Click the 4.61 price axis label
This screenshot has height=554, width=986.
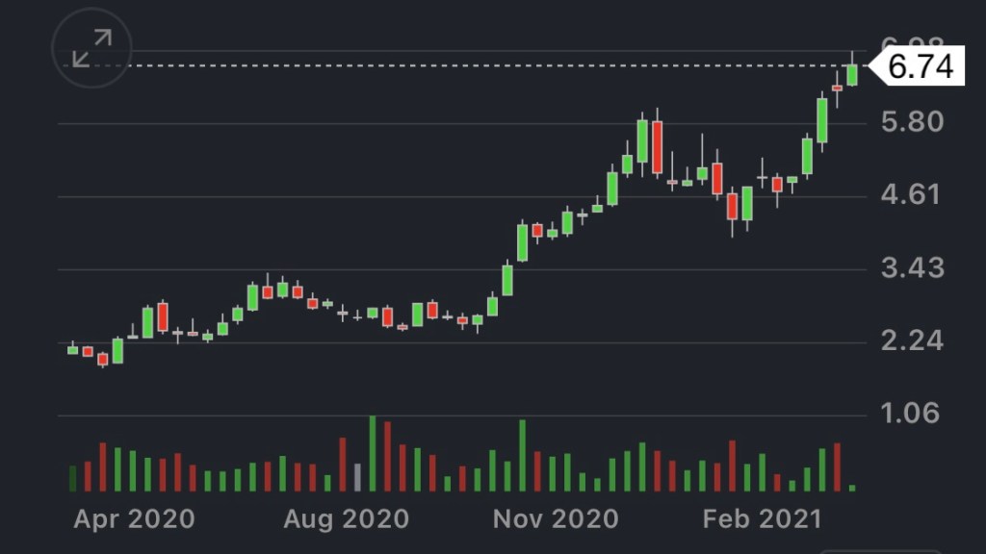coord(911,195)
